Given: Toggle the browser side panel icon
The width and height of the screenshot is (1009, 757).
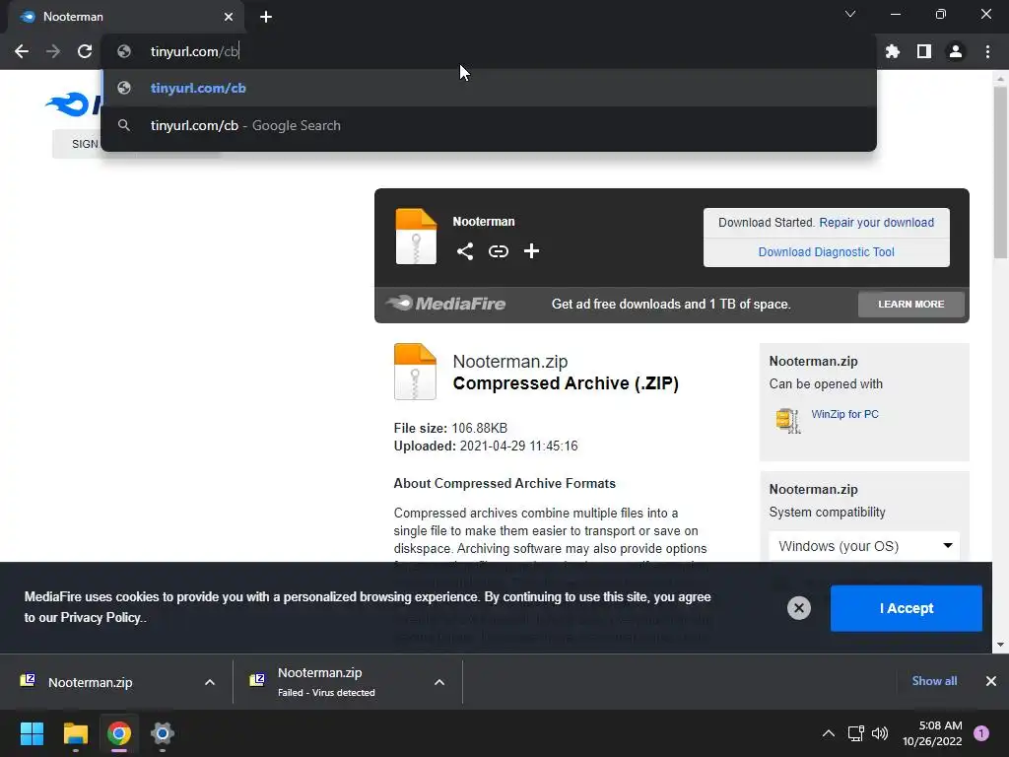Looking at the screenshot, I should pyautogui.click(x=924, y=51).
